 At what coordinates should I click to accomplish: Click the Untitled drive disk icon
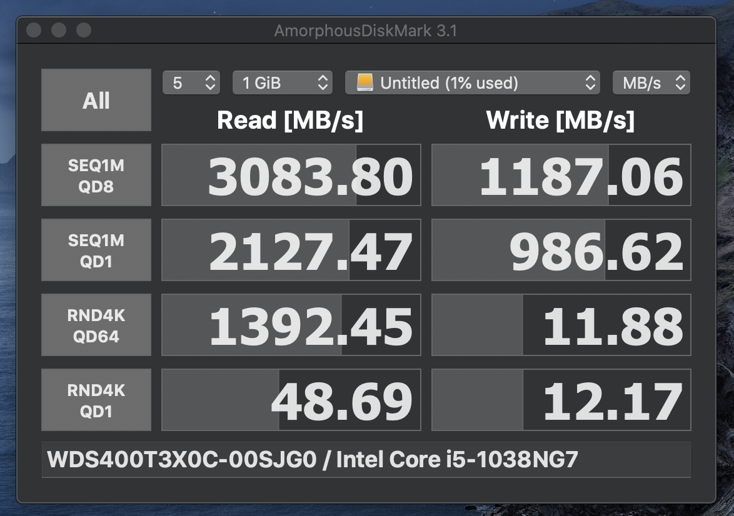tap(364, 82)
